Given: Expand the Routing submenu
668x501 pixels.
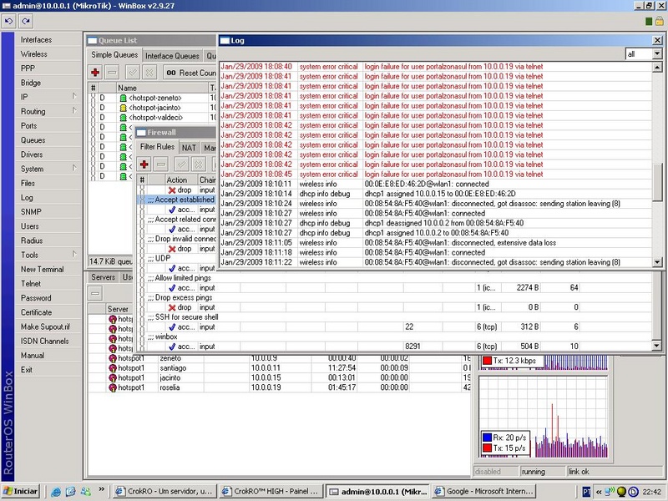Looking at the screenshot, I should pos(74,111).
